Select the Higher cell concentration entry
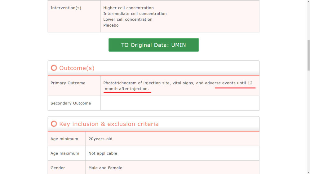Image resolution: width=310 pixels, height=174 pixels. pyautogui.click(x=128, y=8)
